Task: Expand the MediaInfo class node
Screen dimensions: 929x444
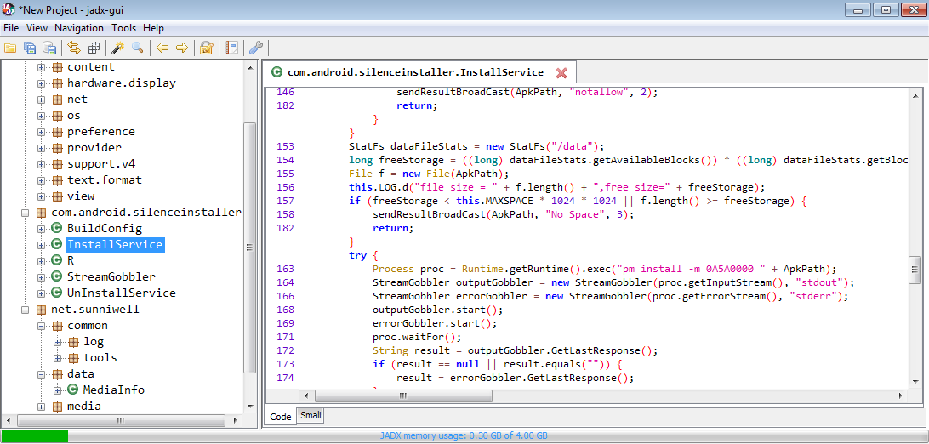Action: pos(58,390)
